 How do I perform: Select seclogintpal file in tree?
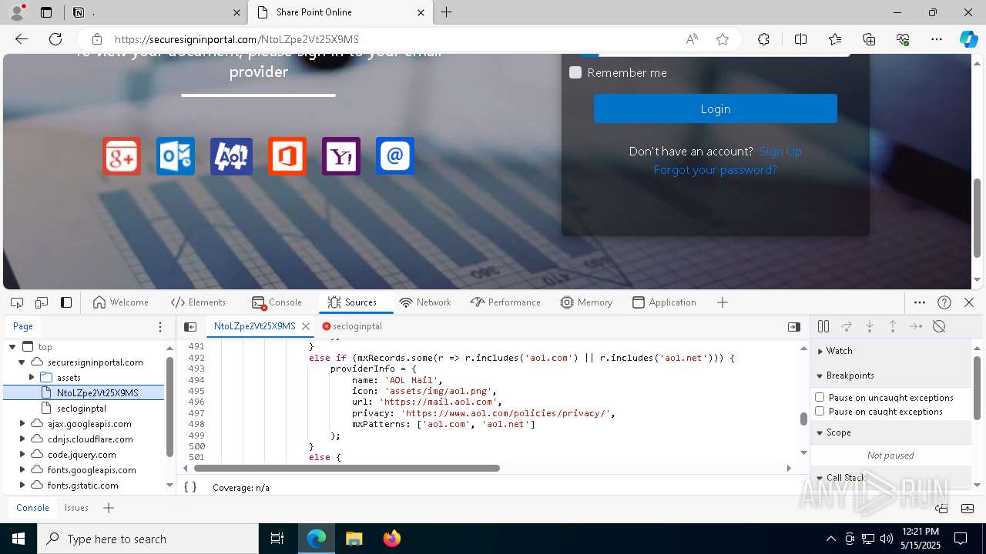(82, 409)
